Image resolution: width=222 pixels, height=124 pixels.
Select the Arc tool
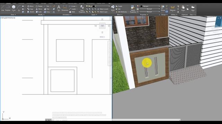coord(19,8)
